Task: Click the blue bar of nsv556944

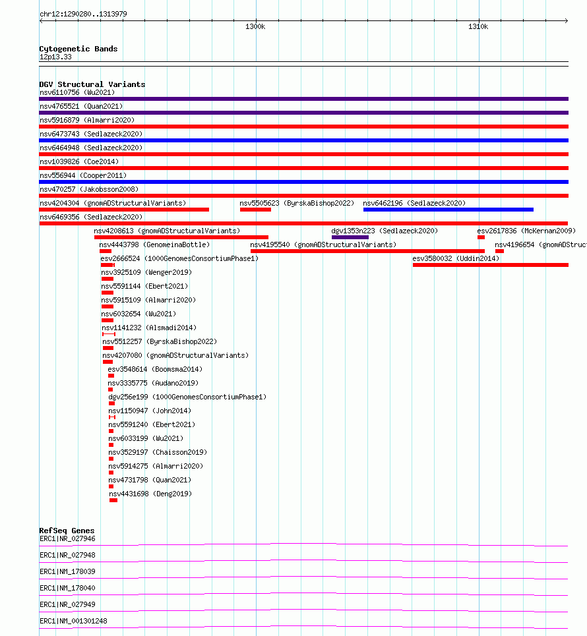Action: coord(303,182)
